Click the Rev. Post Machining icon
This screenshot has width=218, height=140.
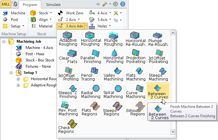tap(68, 109)
